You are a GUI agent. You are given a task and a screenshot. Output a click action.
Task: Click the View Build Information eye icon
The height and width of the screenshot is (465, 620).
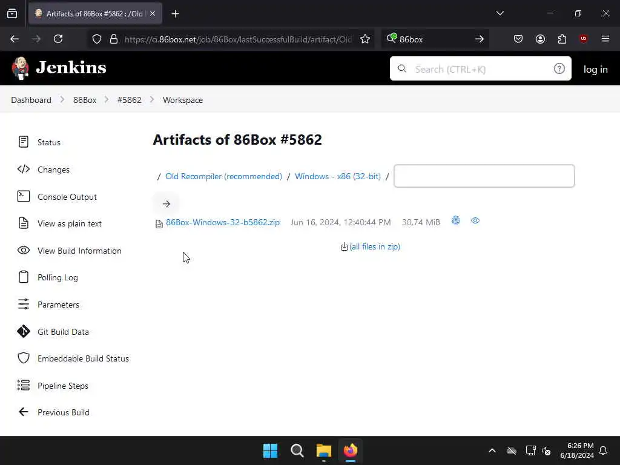[x=24, y=250]
